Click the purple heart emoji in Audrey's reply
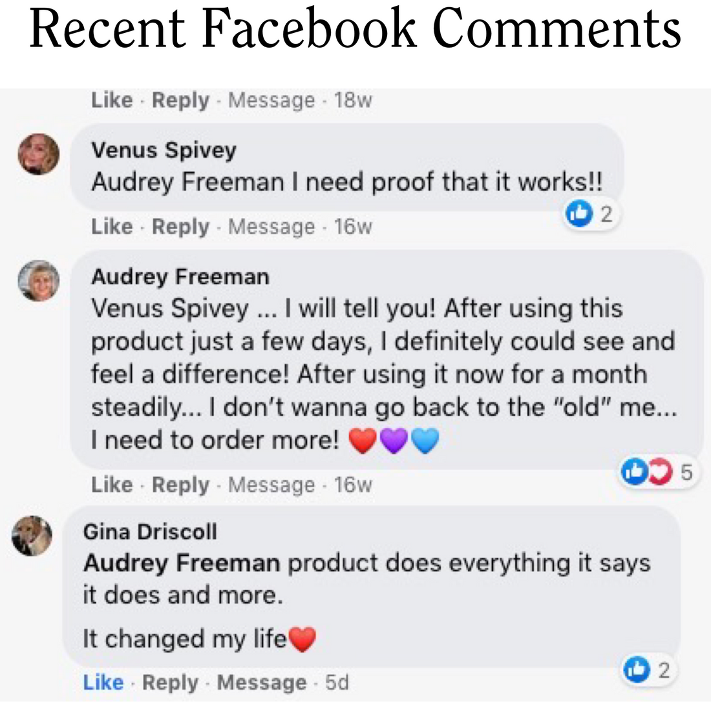The width and height of the screenshot is (711, 711). (393, 440)
